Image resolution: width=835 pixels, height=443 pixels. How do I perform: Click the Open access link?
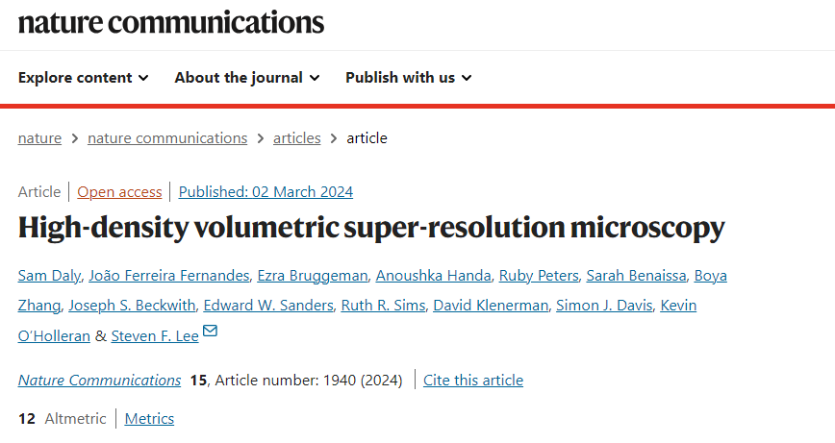(119, 192)
